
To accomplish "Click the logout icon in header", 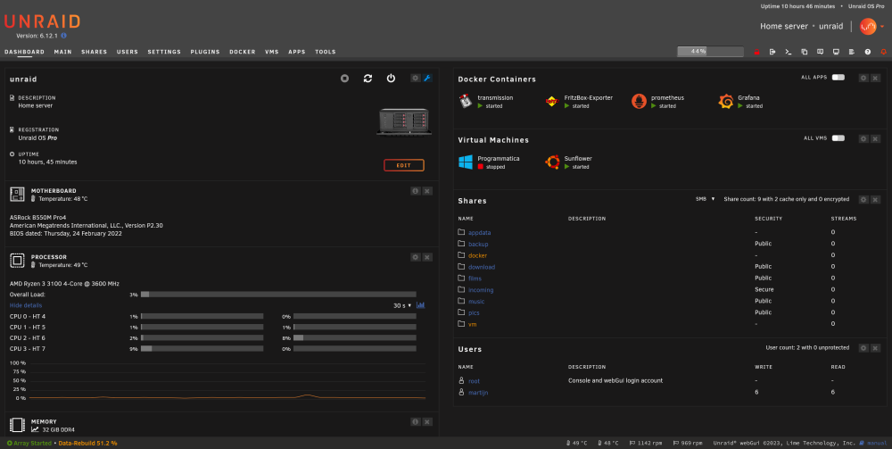I will tap(772, 52).
